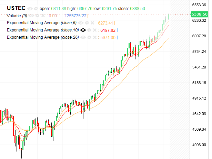Select Exponential Moving Average (close,6) label
The height and width of the screenshot is (159, 212).
[42, 23]
